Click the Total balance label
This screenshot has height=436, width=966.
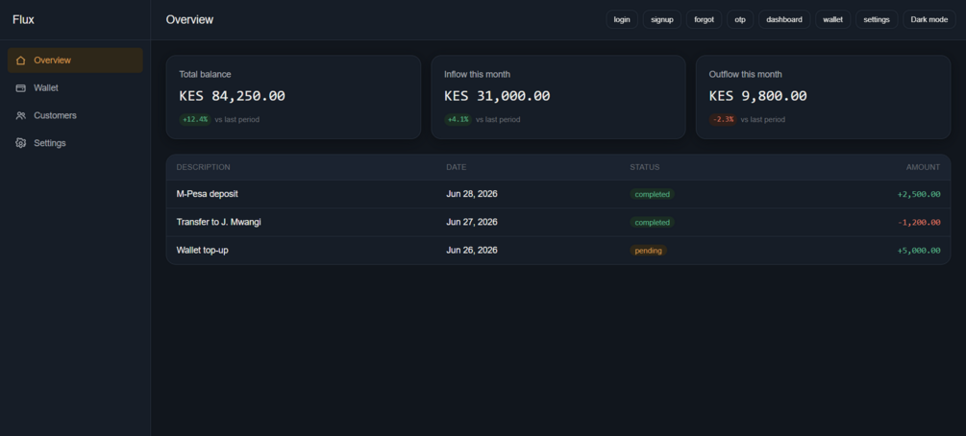[205, 75]
